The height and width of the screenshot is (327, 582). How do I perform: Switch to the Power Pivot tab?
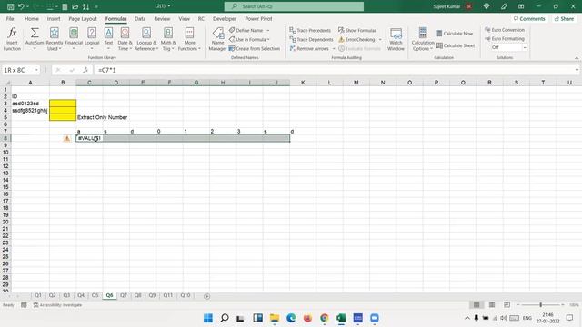[258, 18]
